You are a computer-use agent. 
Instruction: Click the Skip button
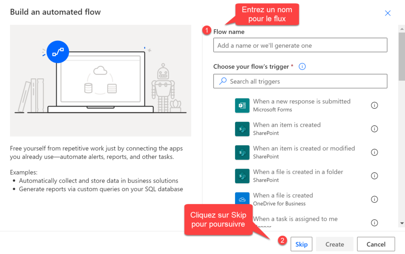(x=301, y=244)
